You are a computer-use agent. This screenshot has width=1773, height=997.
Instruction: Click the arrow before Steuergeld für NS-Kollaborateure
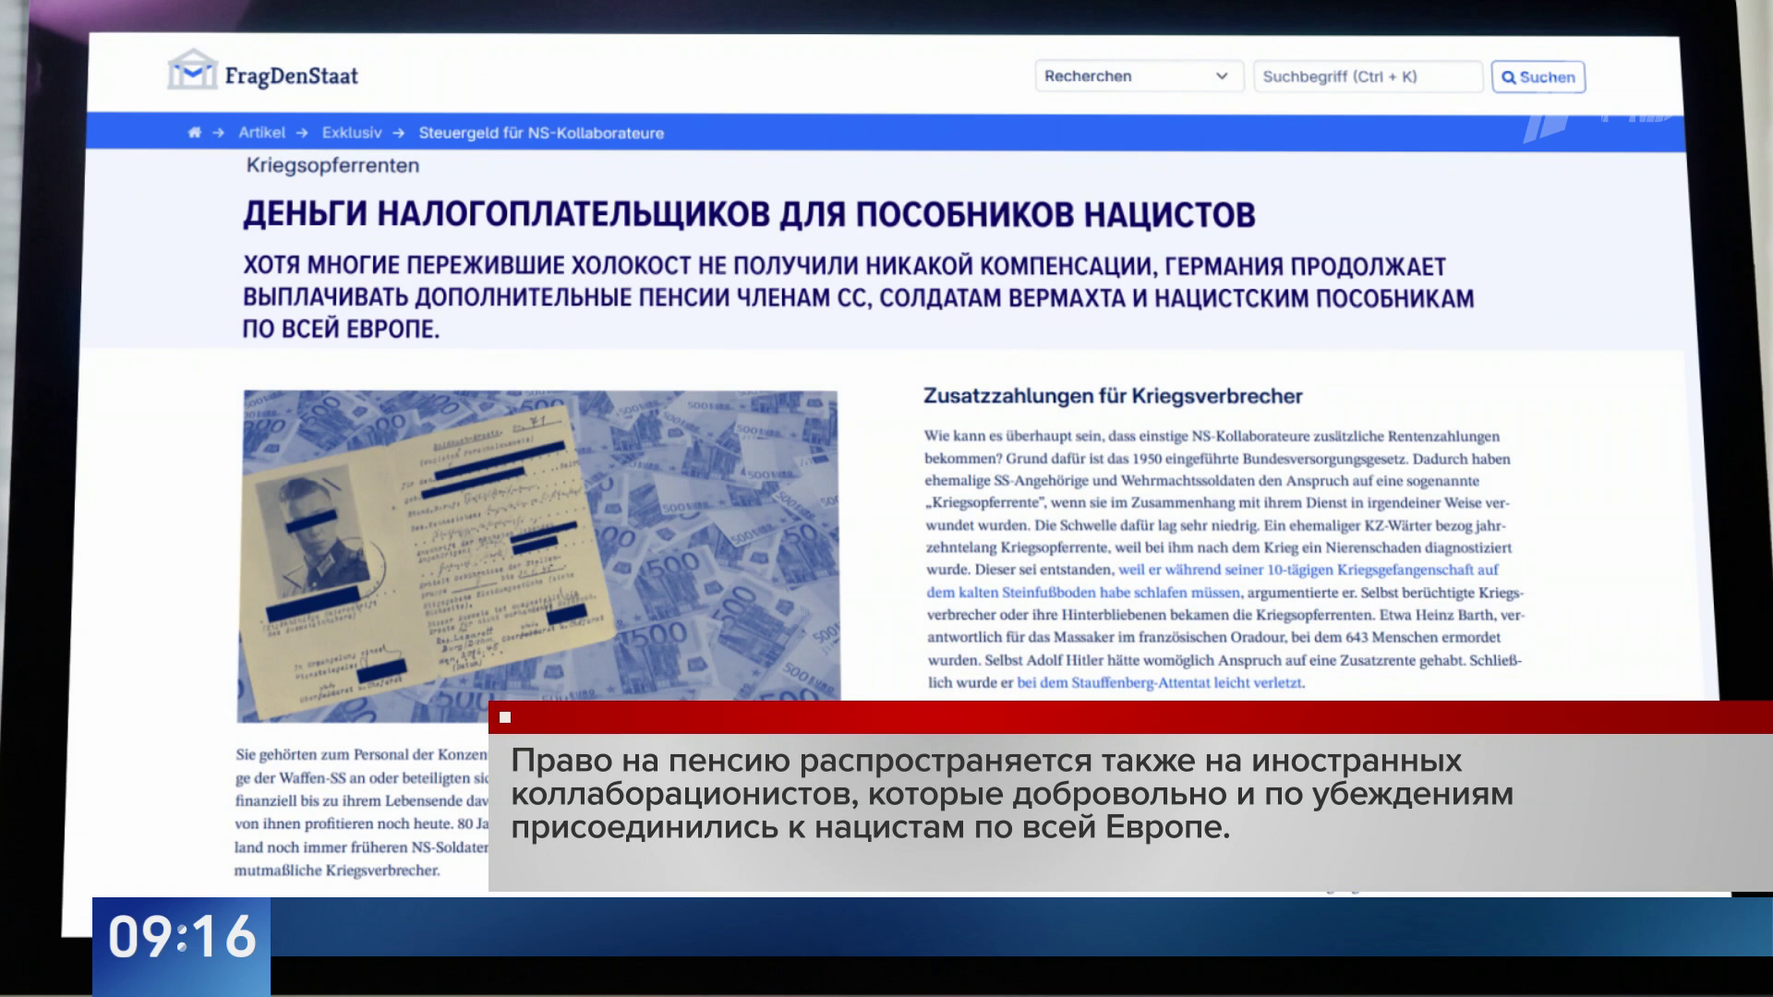pos(399,133)
